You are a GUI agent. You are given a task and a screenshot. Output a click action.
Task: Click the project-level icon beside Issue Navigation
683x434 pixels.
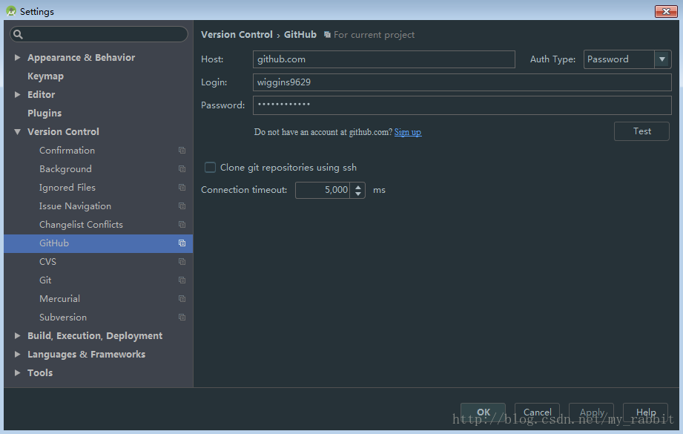(182, 206)
